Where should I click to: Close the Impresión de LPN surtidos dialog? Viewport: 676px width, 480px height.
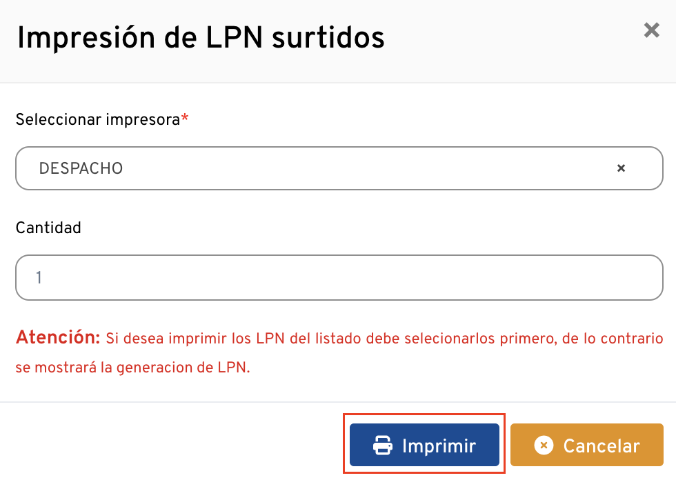pos(651,30)
